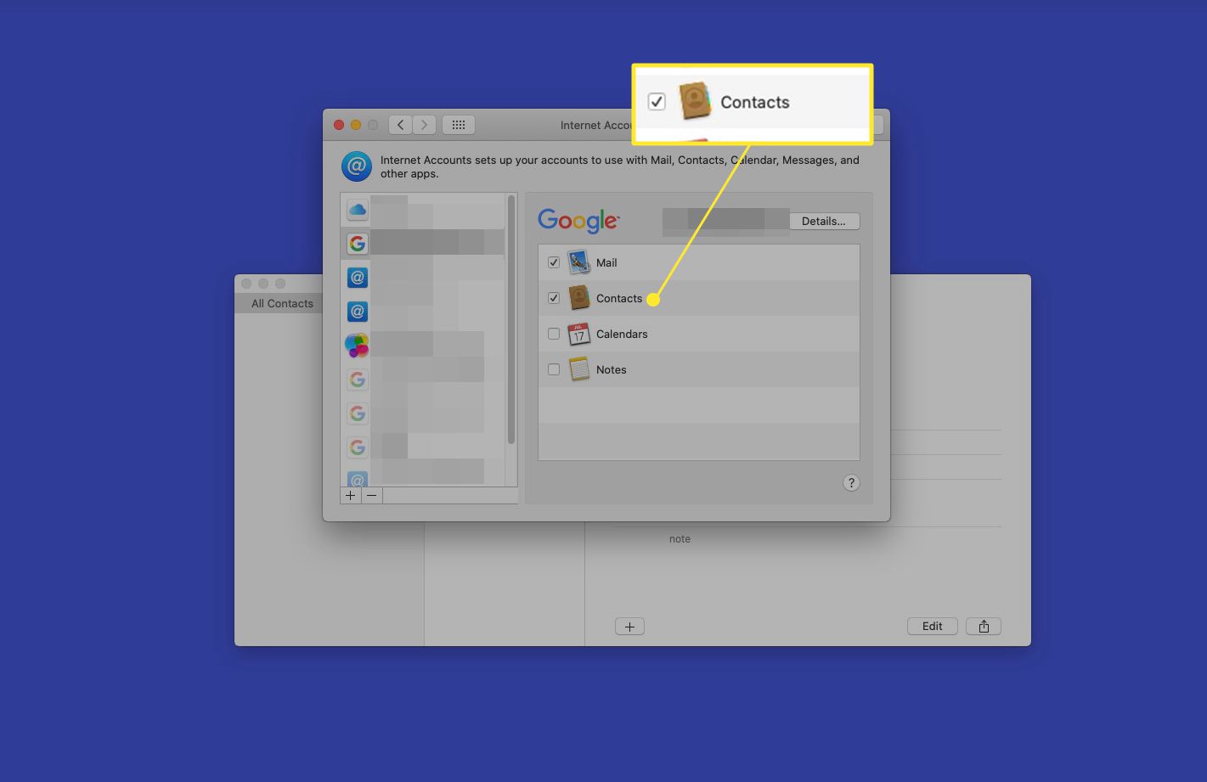This screenshot has width=1207, height=782.
Task: Go forward with the right chevron
Action: pyautogui.click(x=425, y=125)
